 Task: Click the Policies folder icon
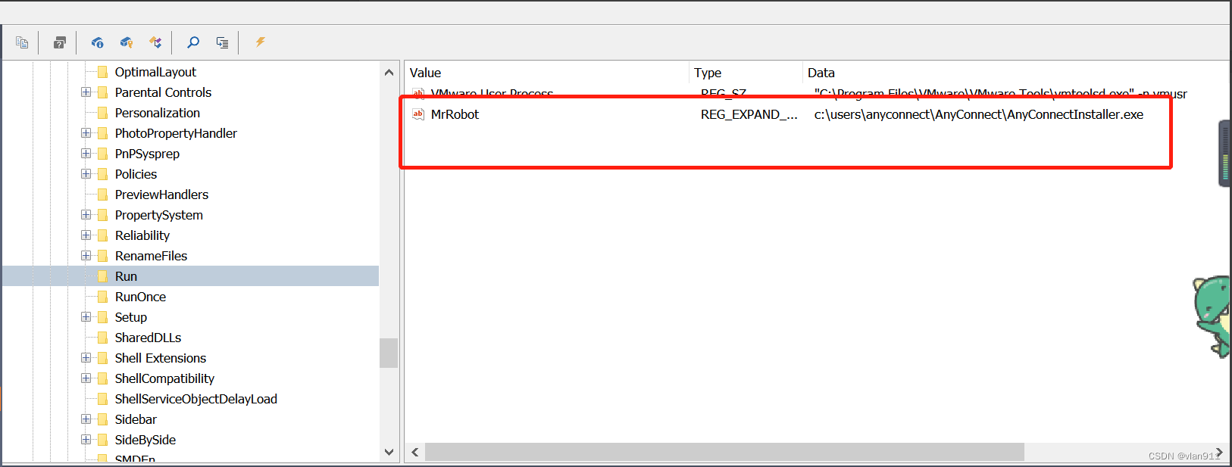(x=103, y=174)
